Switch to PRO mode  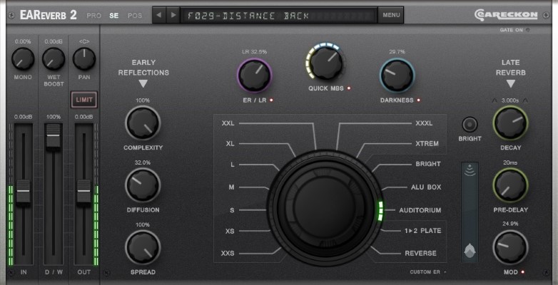(94, 16)
